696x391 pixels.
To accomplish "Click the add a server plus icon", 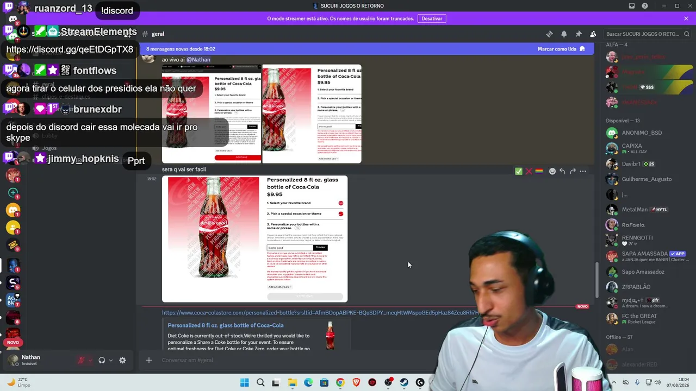I will coord(13,193).
